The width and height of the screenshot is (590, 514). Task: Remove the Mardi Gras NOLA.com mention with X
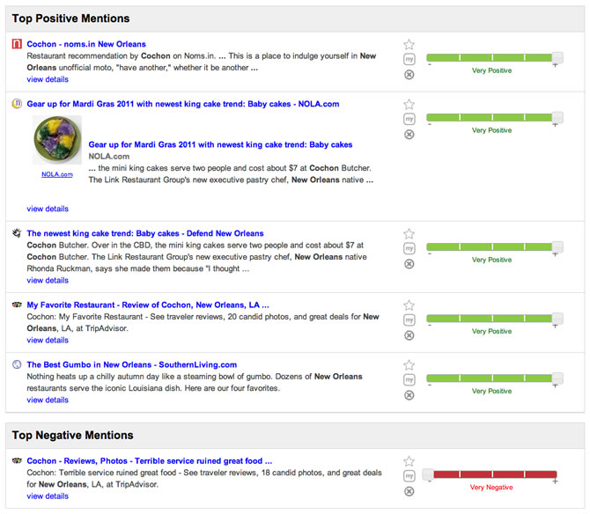click(409, 135)
